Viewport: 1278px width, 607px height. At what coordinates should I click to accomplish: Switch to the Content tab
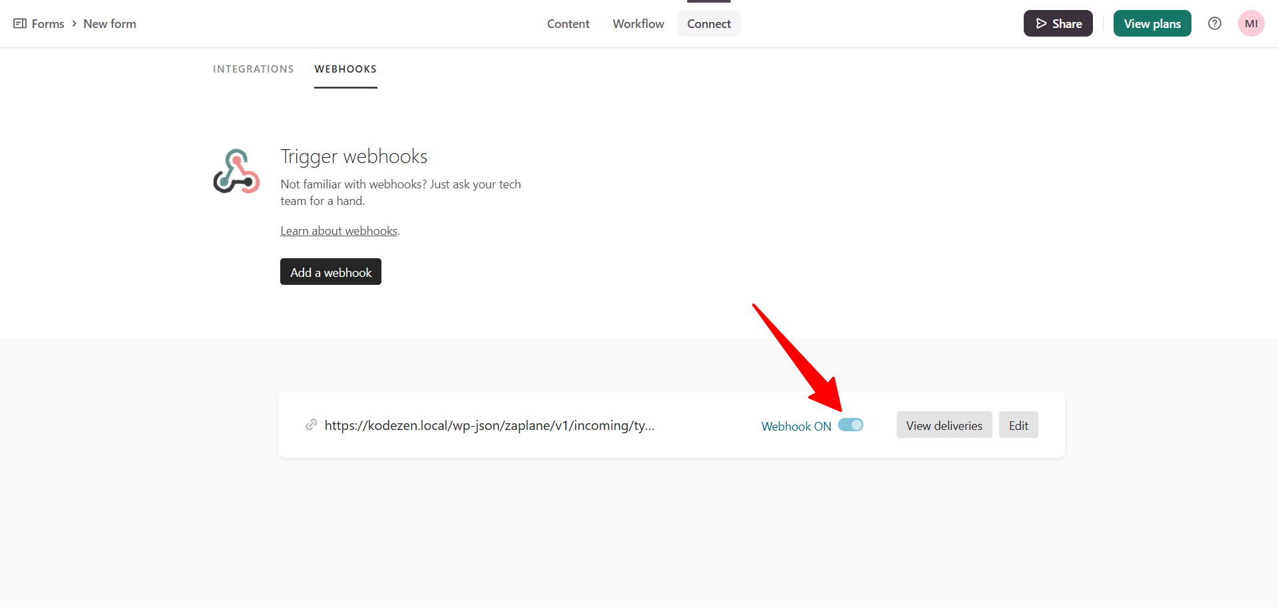[568, 23]
